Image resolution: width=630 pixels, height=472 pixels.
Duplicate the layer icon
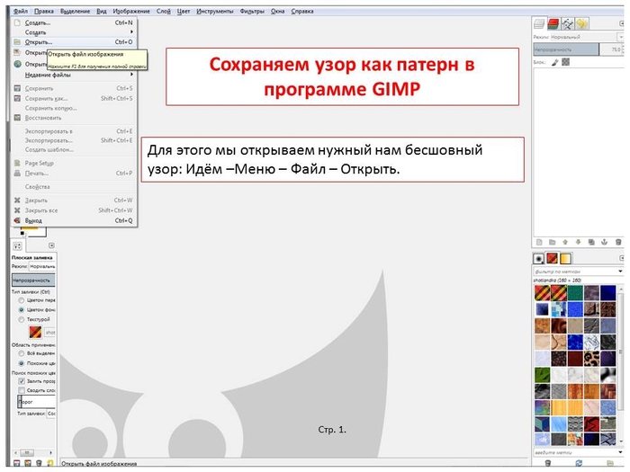click(591, 242)
